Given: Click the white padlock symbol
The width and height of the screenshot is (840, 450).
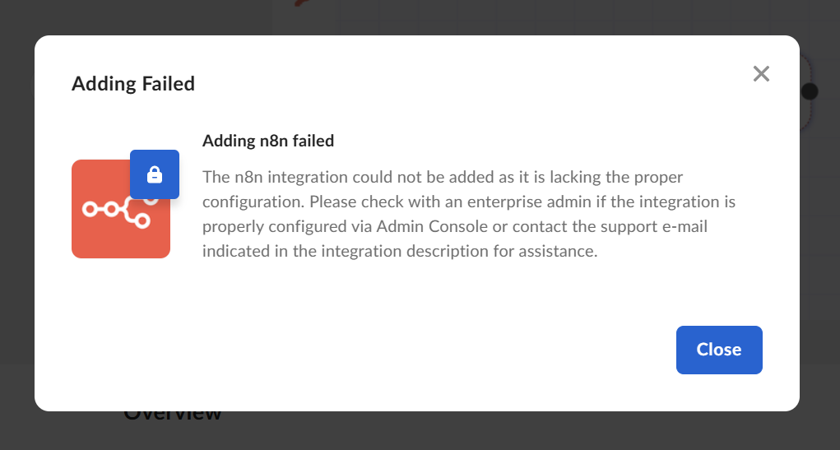Looking at the screenshot, I should [x=155, y=174].
